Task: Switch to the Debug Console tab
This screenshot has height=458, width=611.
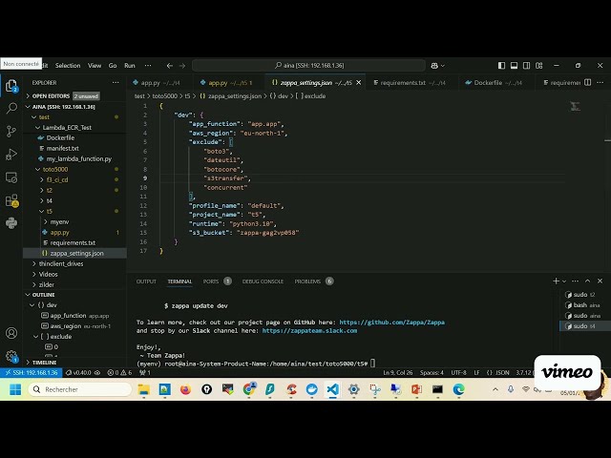Action: pos(263,281)
